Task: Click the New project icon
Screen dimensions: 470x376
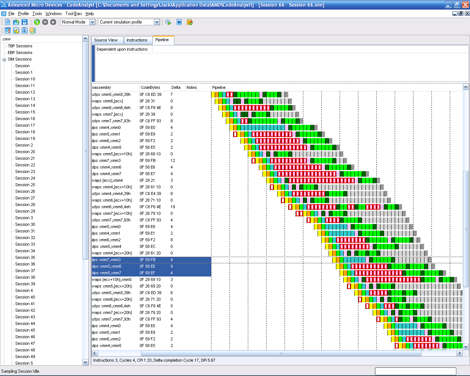Action: click(x=7, y=22)
